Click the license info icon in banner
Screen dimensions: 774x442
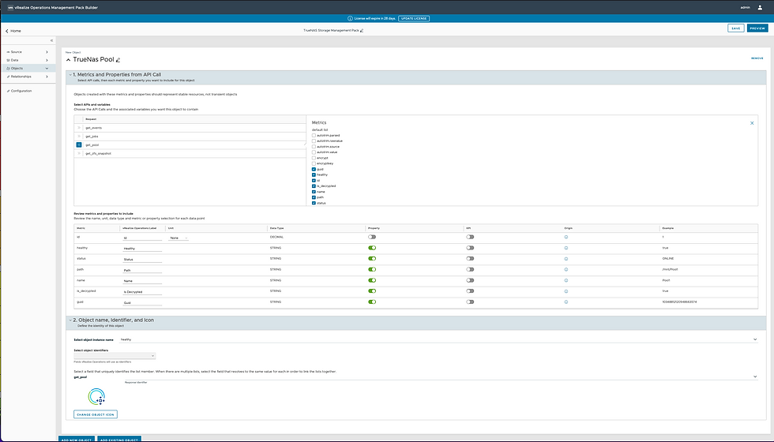(350, 18)
